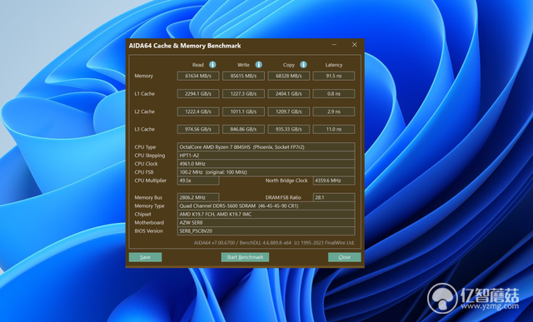The width and height of the screenshot is (533, 322).
Task: Select the L2 Cache Copy value field
Action: tap(289, 111)
